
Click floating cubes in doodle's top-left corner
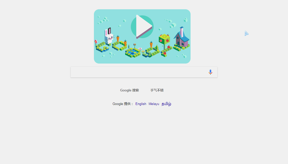[x=103, y=20]
